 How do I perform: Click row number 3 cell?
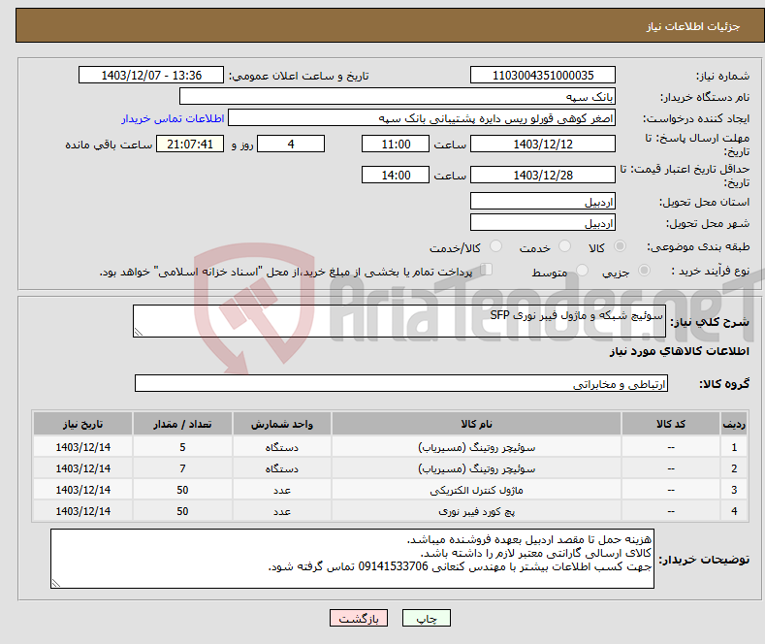[x=734, y=490]
